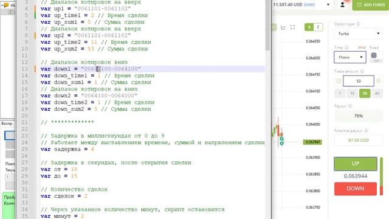Click the trade amount field showing 53
Screen dimensions: 389x219
point(359,81)
